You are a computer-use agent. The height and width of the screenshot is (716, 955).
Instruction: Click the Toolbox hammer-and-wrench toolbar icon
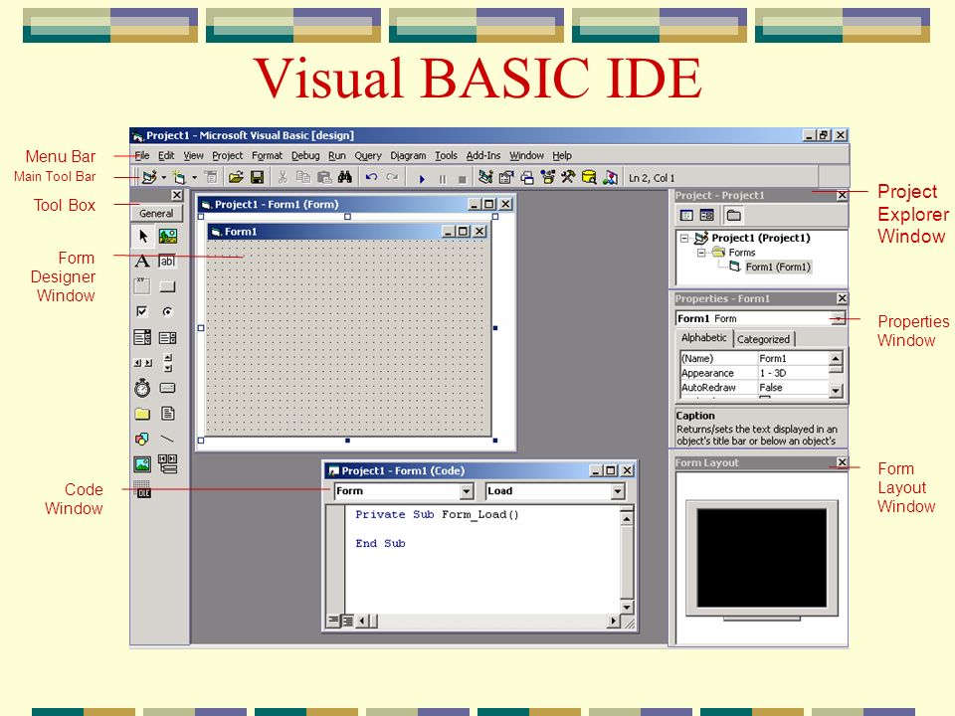[x=568, y=177]
